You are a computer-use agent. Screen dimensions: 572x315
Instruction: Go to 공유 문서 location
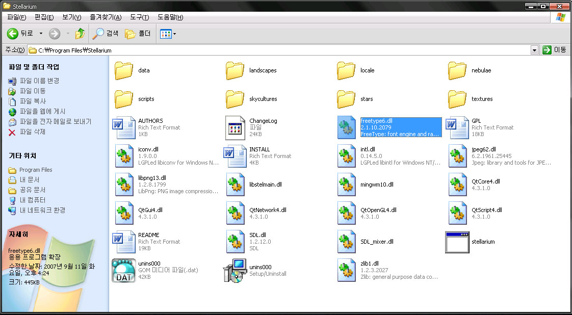pyautogui.click(x=27, y=190)
